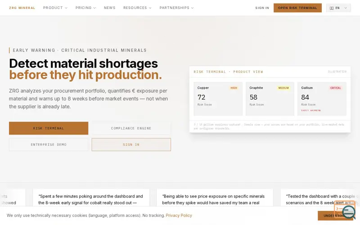Expand the Partnerships menu

click(176, 8)
